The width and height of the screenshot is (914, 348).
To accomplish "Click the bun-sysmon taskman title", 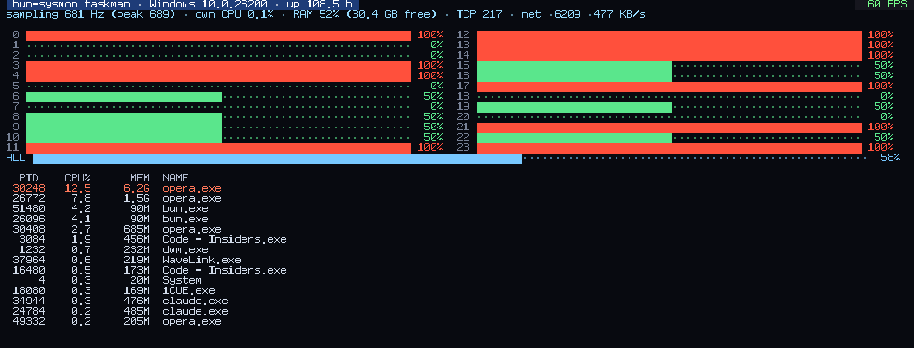I will (x=71, y=4).
